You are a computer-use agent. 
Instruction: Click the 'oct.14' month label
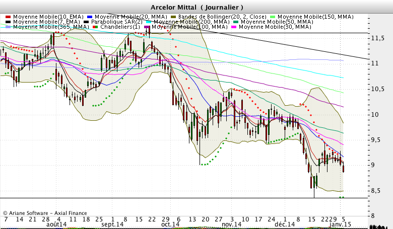(170, 224)
